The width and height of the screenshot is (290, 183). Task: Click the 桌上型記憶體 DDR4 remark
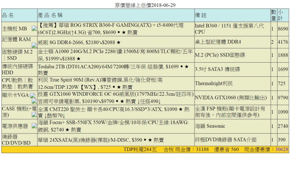coord(218,42)
